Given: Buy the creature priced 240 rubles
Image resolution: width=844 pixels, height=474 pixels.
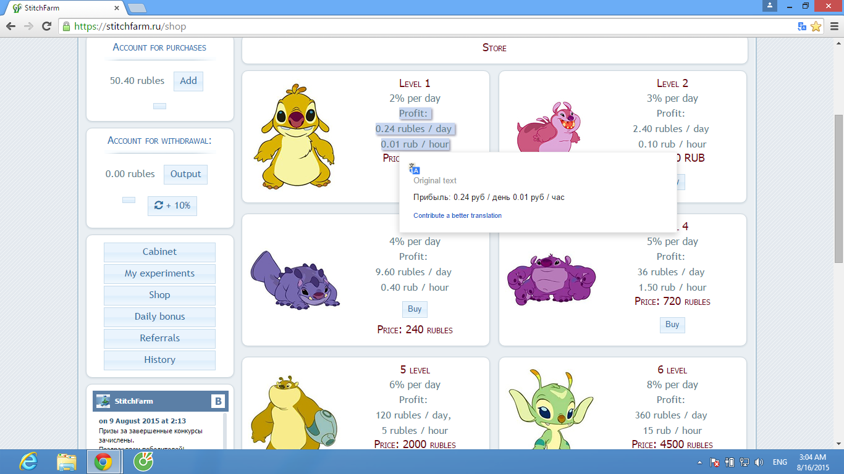Looking at the screenshot, I should (x=415, y=309).
